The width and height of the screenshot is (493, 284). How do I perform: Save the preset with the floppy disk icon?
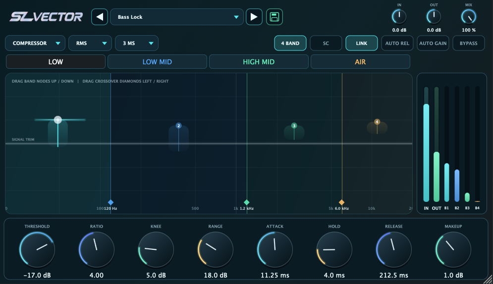click(x=274, y=17)
